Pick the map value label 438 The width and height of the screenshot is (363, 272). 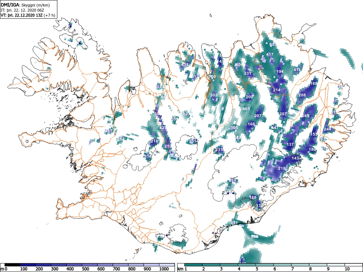coord(185,65)
